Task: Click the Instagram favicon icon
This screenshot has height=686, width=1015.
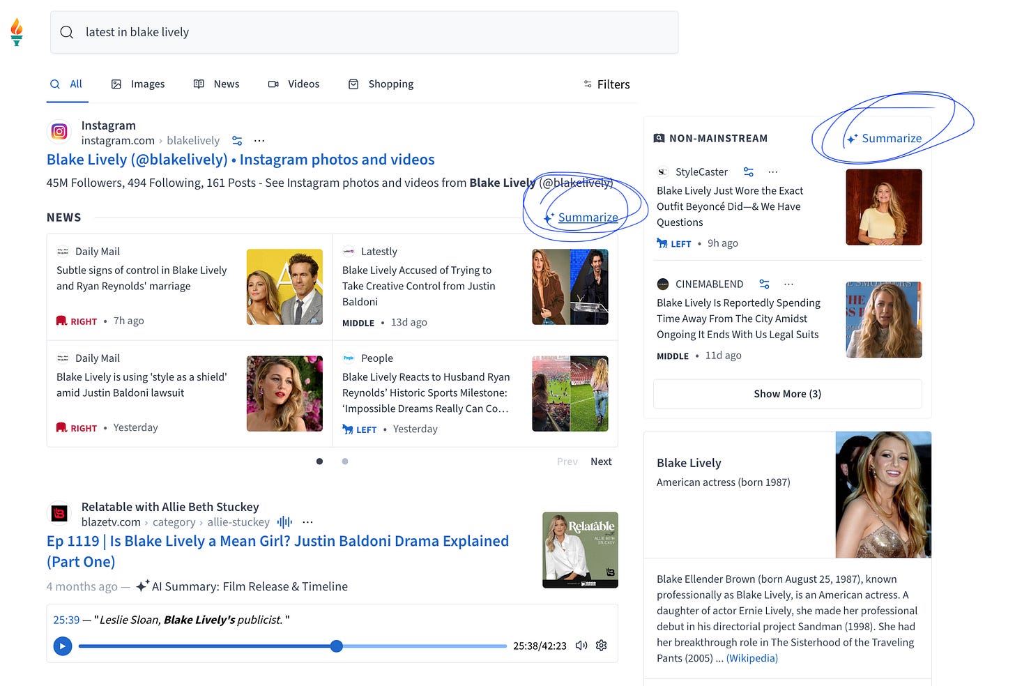Action: [x=60, y=132]
